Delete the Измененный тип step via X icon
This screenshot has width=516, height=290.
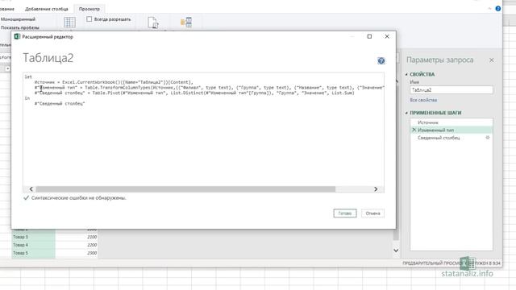[x=414, y=130]
